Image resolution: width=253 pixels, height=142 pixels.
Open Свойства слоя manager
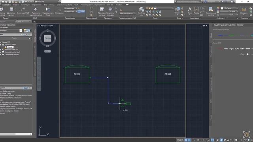(142, 11)
